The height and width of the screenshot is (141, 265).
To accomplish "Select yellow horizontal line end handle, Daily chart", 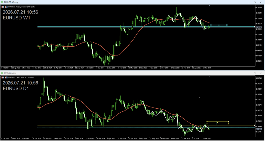I will pos(255,125).
